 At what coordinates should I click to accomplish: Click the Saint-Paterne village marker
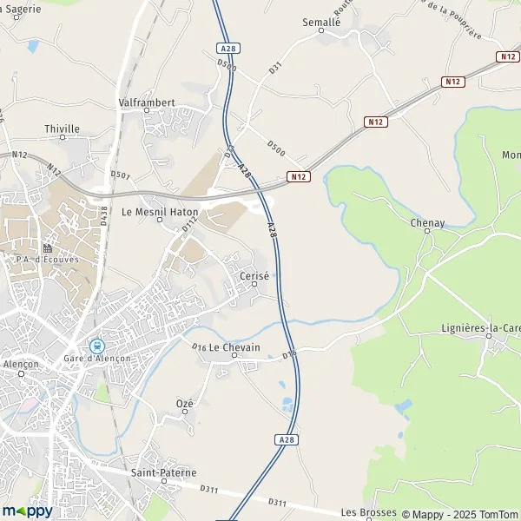[x=164, y=481]
